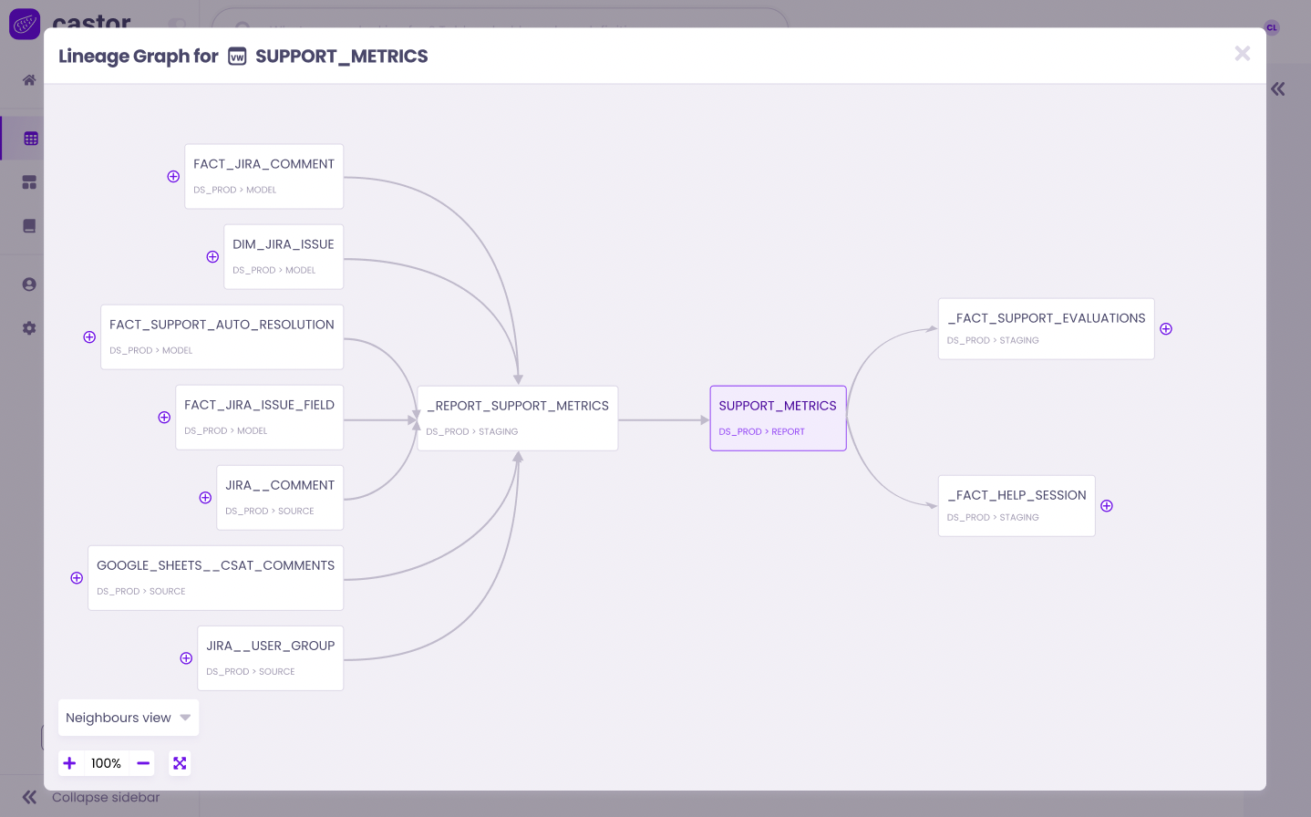Close the SUPPORT_METRICS lineage graph
This screenshot has height=817, width=1311.
point(1242,53)
